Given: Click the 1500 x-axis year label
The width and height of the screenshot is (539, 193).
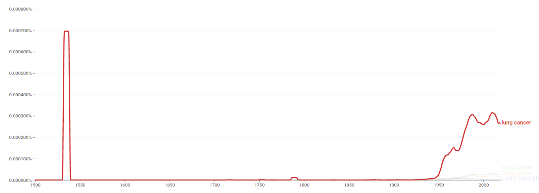Looking at the screenshot, I should pyautogui.click(x=35, y=185).
